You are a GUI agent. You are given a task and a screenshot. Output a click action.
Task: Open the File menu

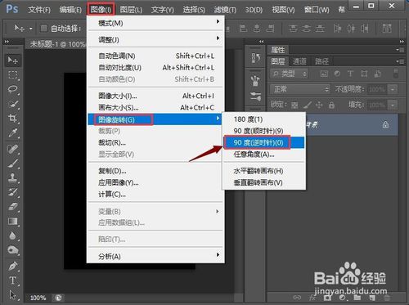(x=39, y=10)
